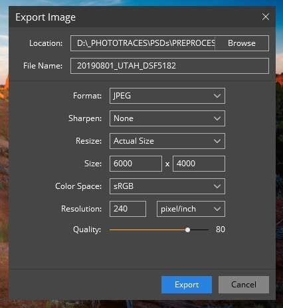Click the blue Export button
283x308 pixels.
187,285
